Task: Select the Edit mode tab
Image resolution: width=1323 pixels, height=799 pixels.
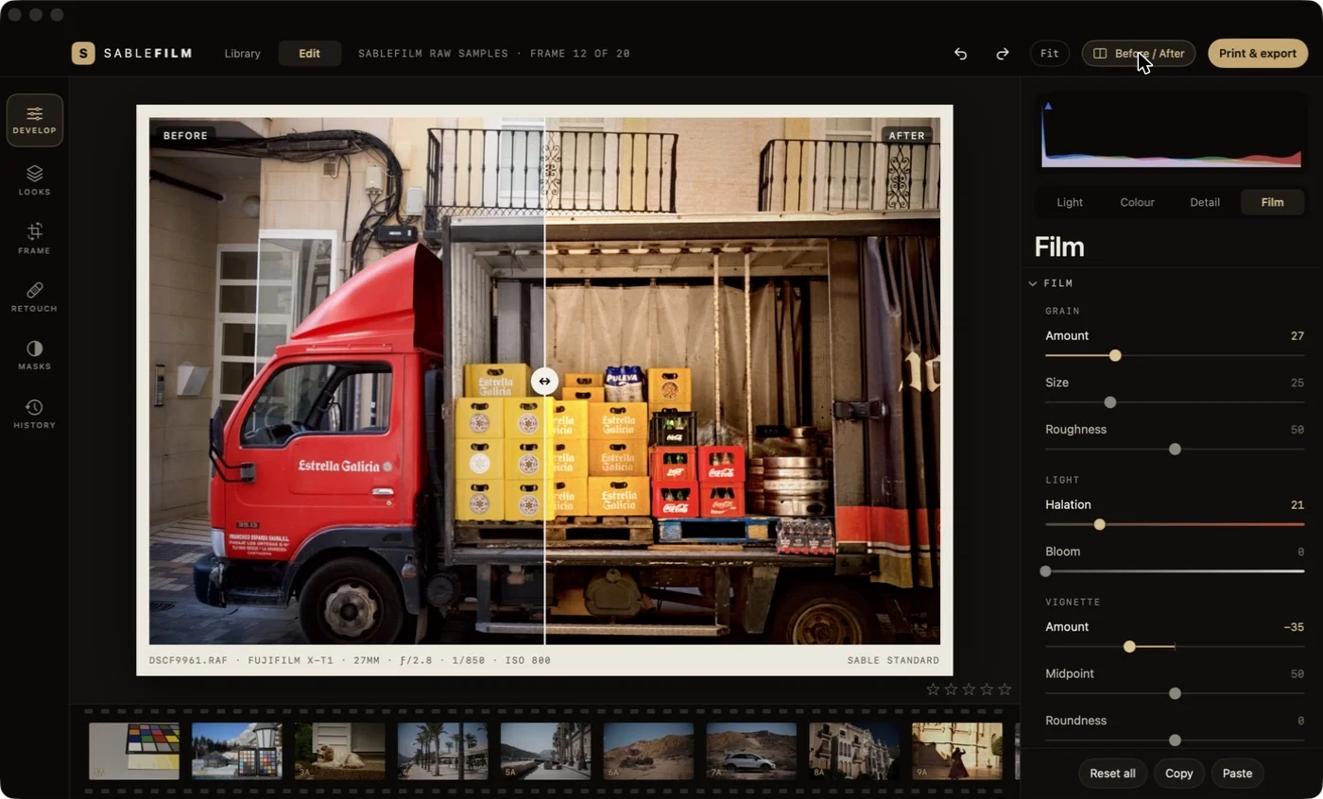Action: coord(309,54)
